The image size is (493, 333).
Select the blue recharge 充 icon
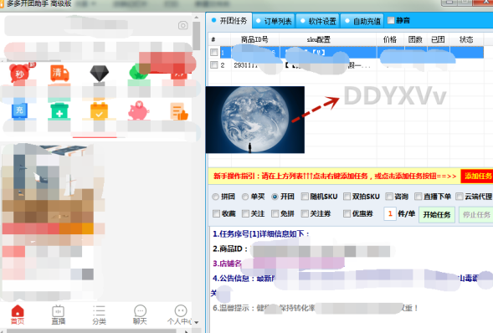[x=19, y=110]
